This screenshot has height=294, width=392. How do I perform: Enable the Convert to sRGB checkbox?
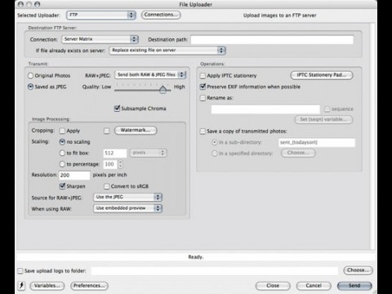click(107, 186)
